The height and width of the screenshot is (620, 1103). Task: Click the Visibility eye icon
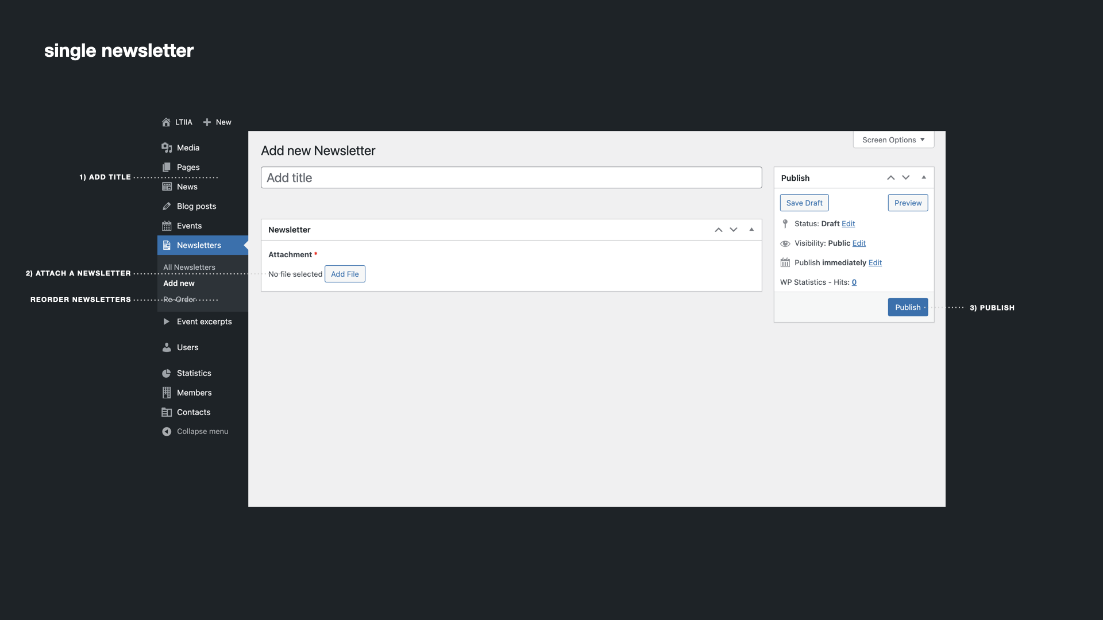point(785,243)
